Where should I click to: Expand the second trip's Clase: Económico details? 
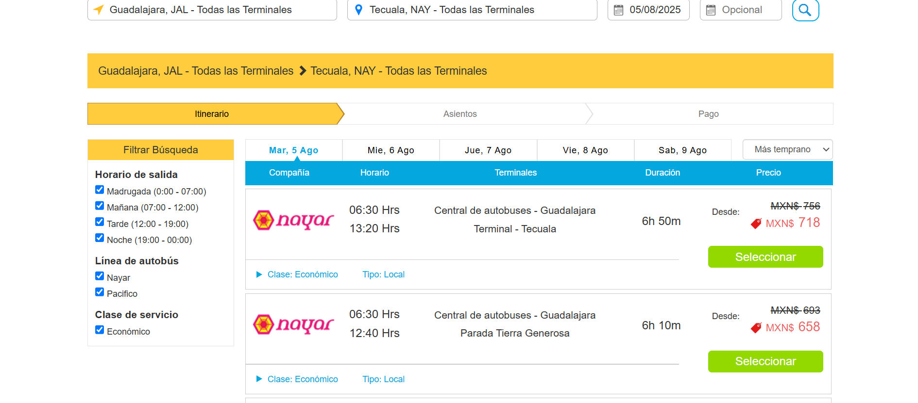tap(297, 379)
